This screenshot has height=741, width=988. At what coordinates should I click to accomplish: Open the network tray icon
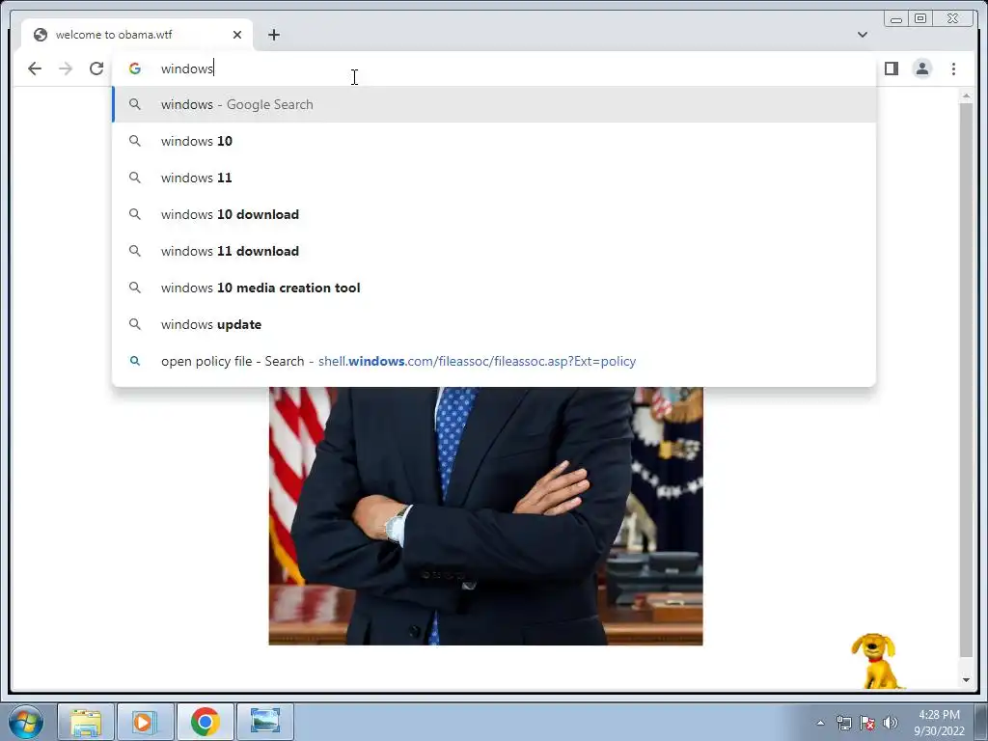click(843, 723)
